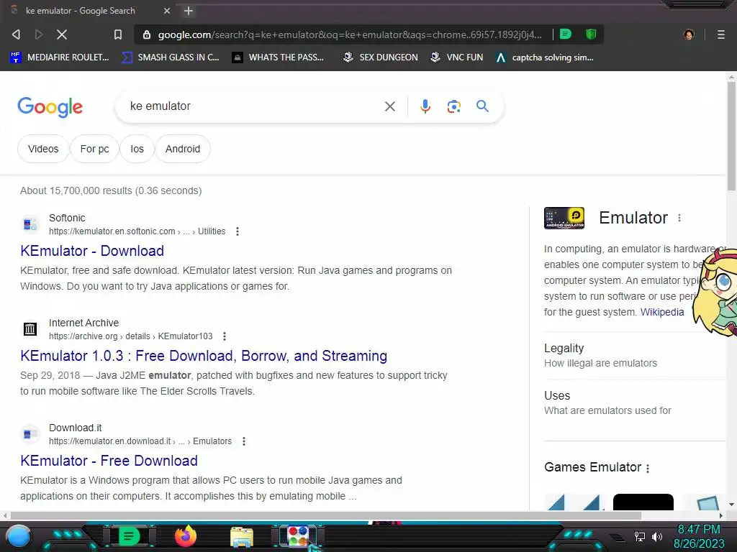Filter results by Videos chip

tap(43, 149)
